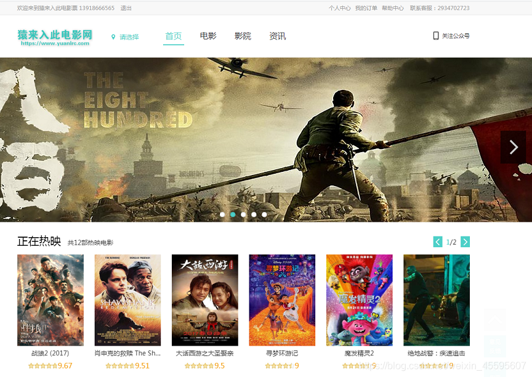Open the 大话西游 poster thumbnail
This screenshot has height=377, width=532.
coord(205,300)
